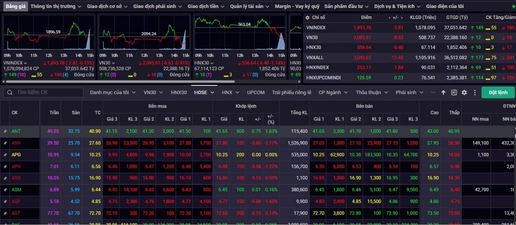The height and width of the screenshot is (225, 516).
Task: Pin the ASG stock row
Action: tap(5, 178)
